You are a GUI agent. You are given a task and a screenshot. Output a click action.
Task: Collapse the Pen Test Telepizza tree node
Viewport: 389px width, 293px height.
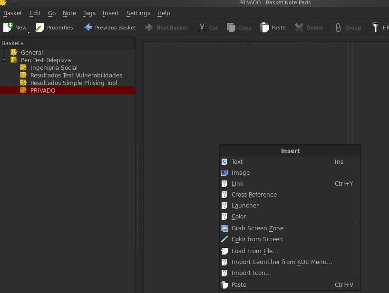point(4,60)
